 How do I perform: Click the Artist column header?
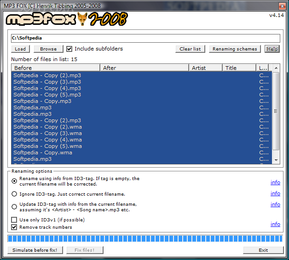pos(206,68)
